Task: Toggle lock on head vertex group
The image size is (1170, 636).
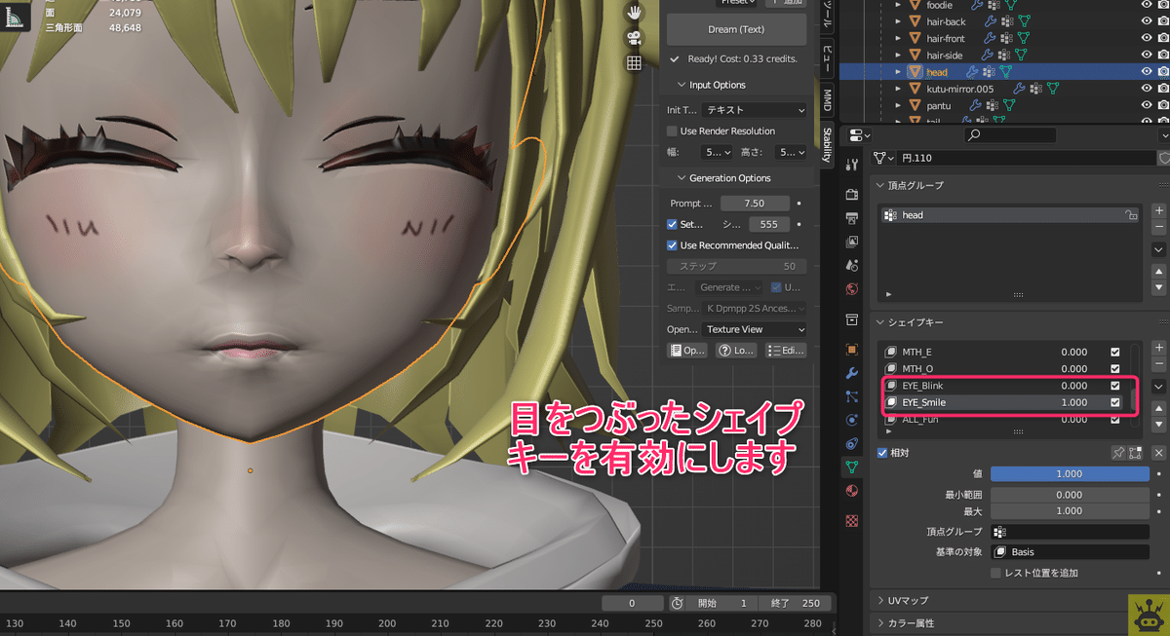Action: pos(1130,215)
